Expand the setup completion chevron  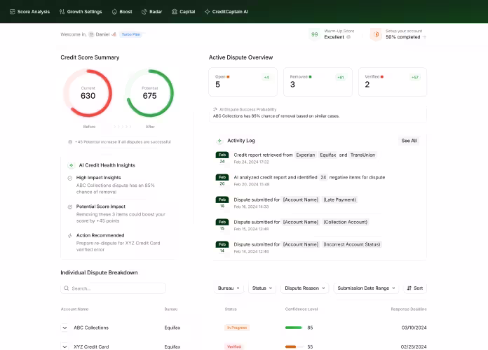coord(424,37)
